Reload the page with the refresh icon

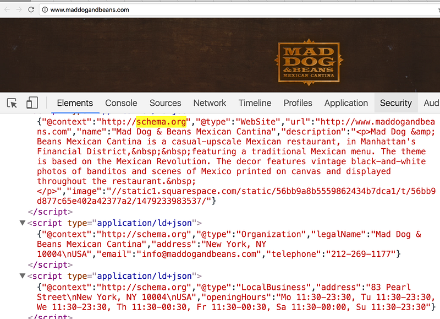click(31, 9)
